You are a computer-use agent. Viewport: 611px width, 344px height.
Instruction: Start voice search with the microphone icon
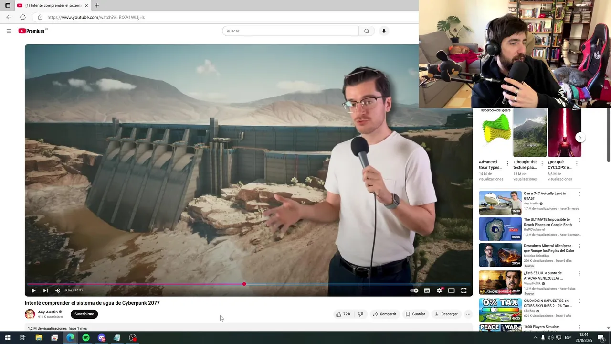pos(383,31)
